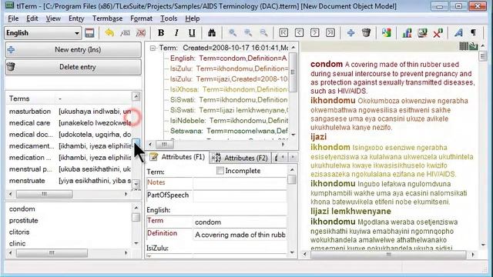The height and width of the screenshot is (277, 493).
Task: Click the green icon above preview pane
Action: (474, 46)
